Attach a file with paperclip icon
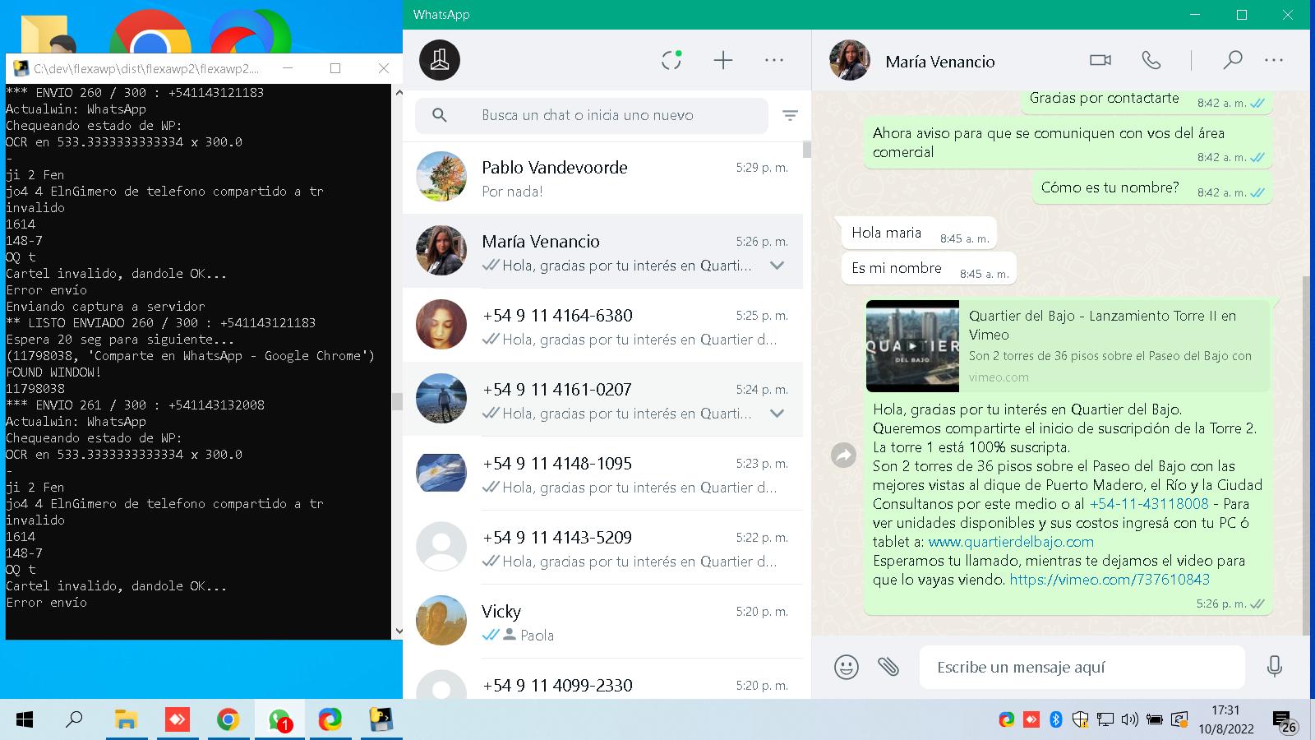The height and width of the screenshot is (740, 1315). (888, 667)
